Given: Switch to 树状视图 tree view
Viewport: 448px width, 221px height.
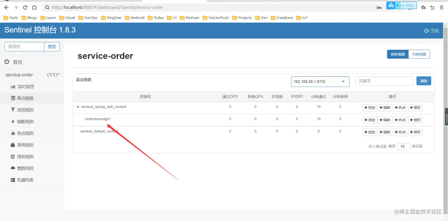Looking at the screenshot, I should (x=398, y=54).
